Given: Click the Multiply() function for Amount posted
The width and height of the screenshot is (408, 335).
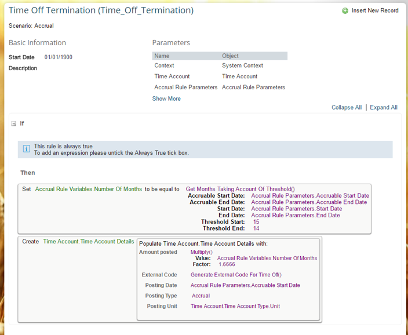Looking at the screenshot, I should click(x=202, y=252).
